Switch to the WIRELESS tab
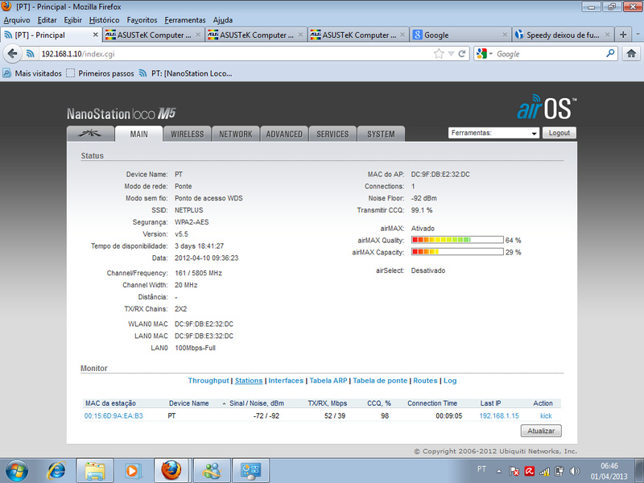The height and width of the screenshot is (483, 644). (x=188, y=134)
